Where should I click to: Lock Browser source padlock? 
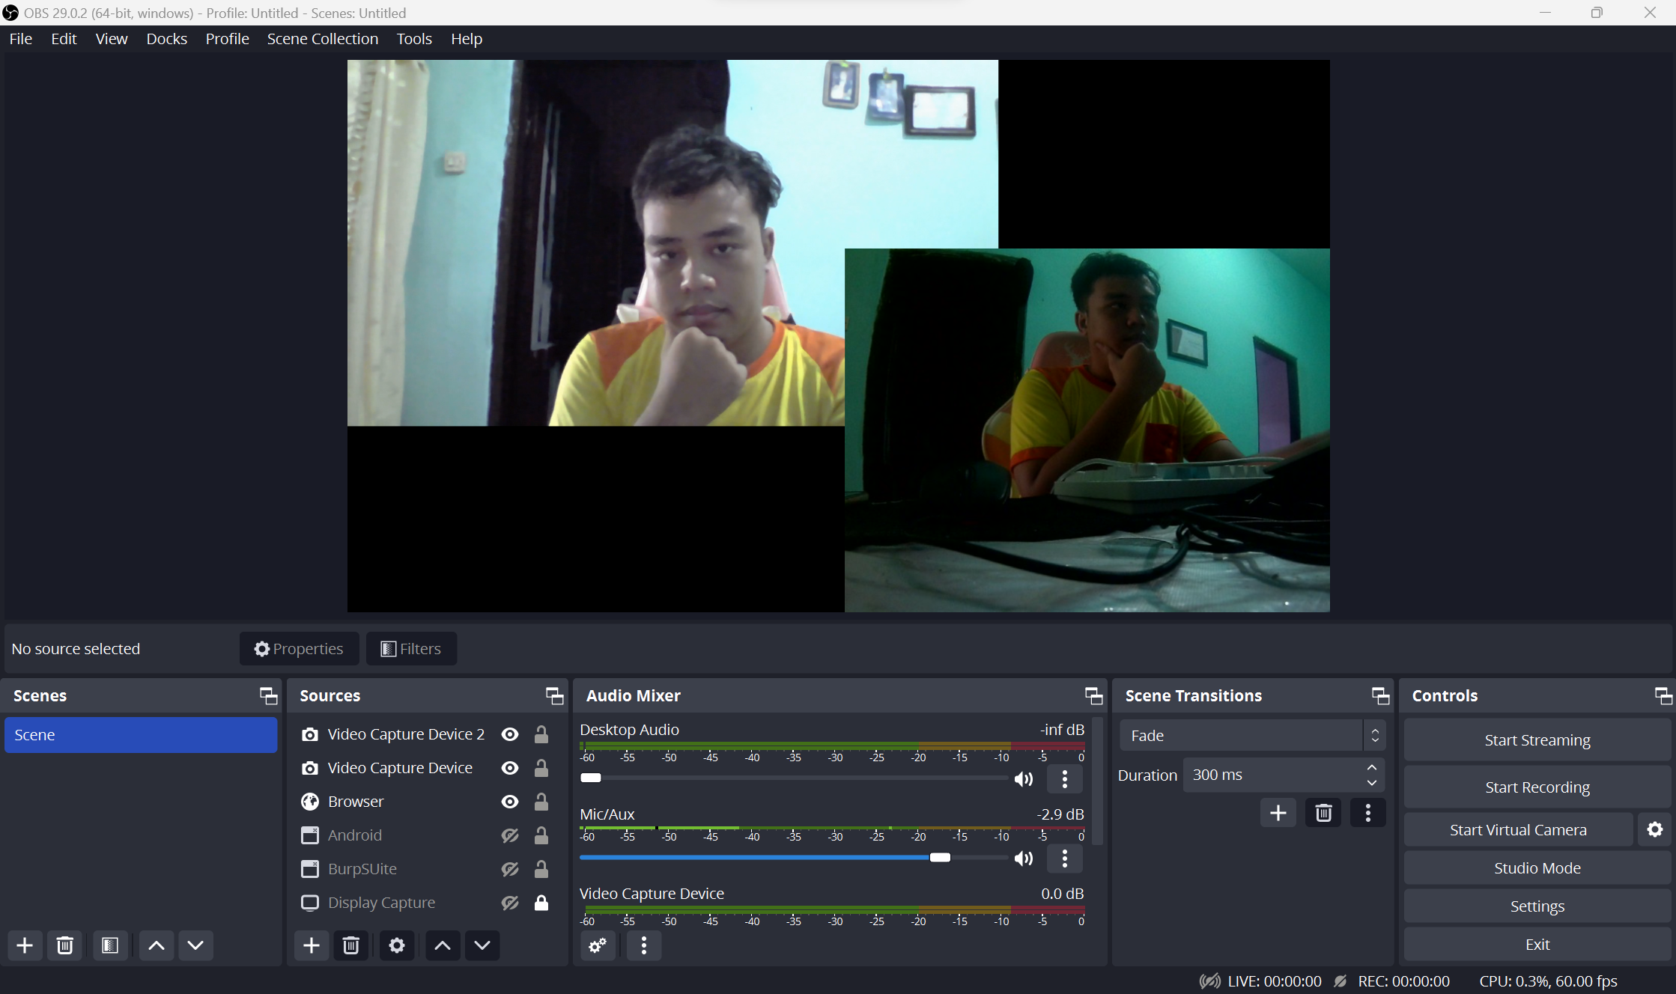pyautogui.click(x=541, y=802)
